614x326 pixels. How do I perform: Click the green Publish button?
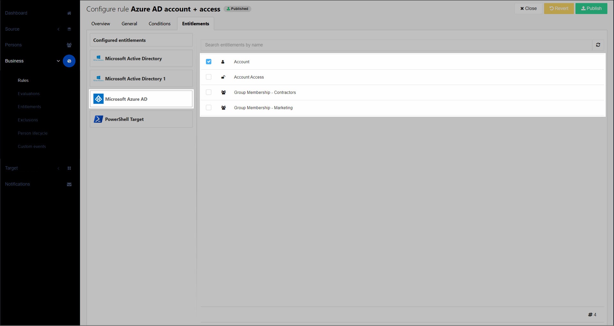[591, 8]
